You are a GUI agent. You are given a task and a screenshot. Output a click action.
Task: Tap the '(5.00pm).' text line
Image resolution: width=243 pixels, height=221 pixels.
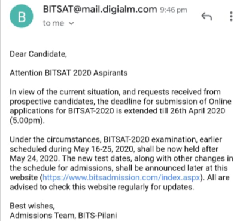pyautogui.click(x=28, y=121)
